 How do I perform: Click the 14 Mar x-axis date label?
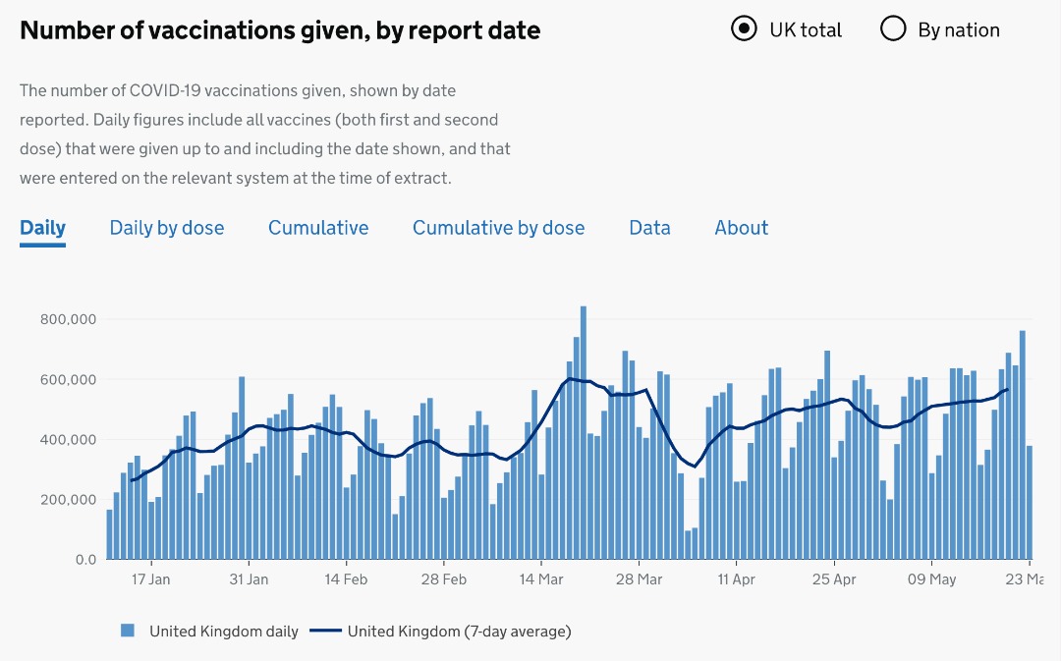(x=540, y=579)
